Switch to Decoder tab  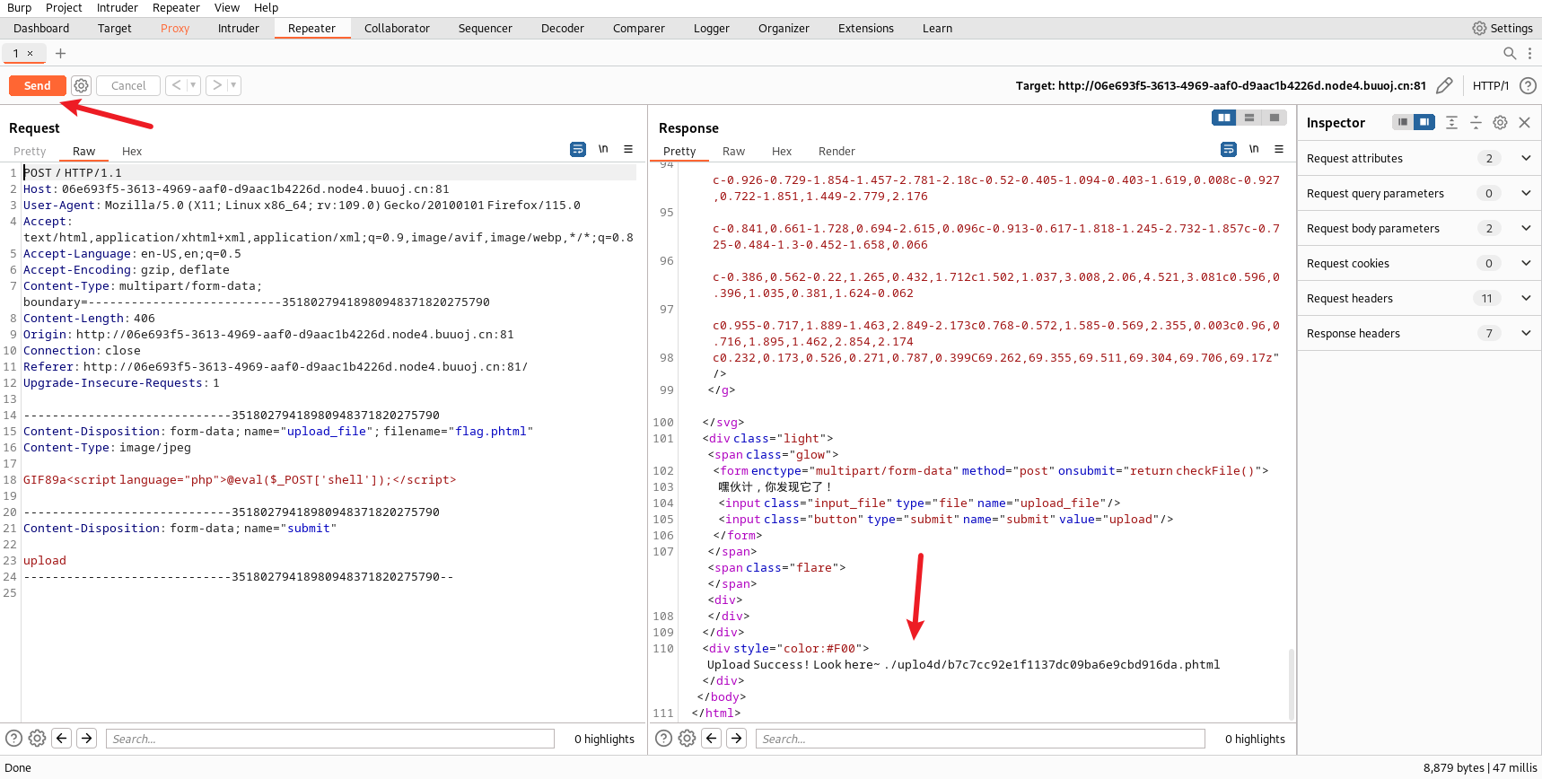[x=563, y=28]
